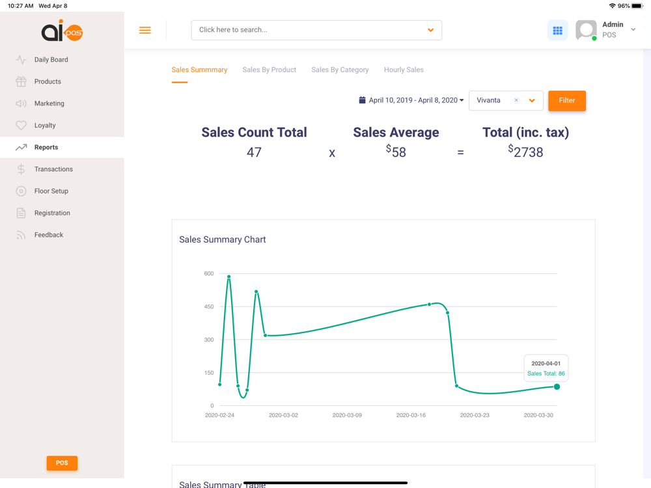Viewport: 651px width, 488px height.
Task: Expand the Vivanta store dropdown
Action: click(532, 101)
